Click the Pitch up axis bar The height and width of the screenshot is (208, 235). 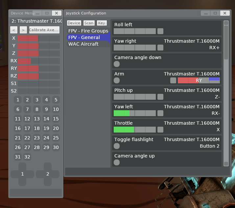click(x=135, y=97)
